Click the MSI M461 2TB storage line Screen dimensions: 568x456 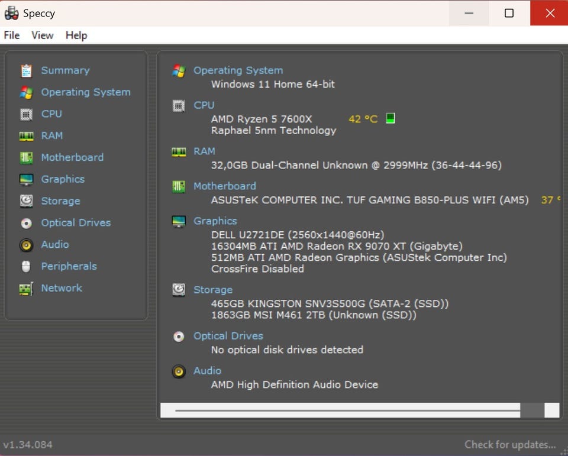[314, 315]
